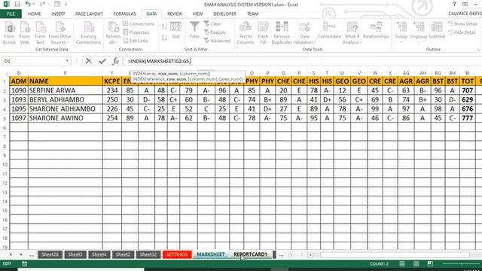Select Normal view in status bar
482x271 pixels.
click(401, 263)
